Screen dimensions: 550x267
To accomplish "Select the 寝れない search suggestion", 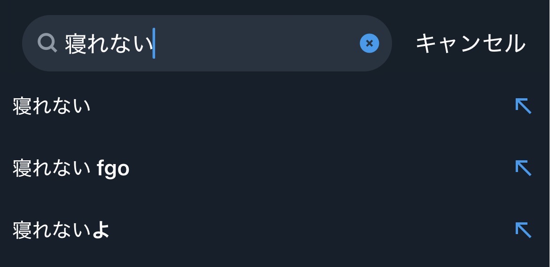I will (x=52, y=106).
